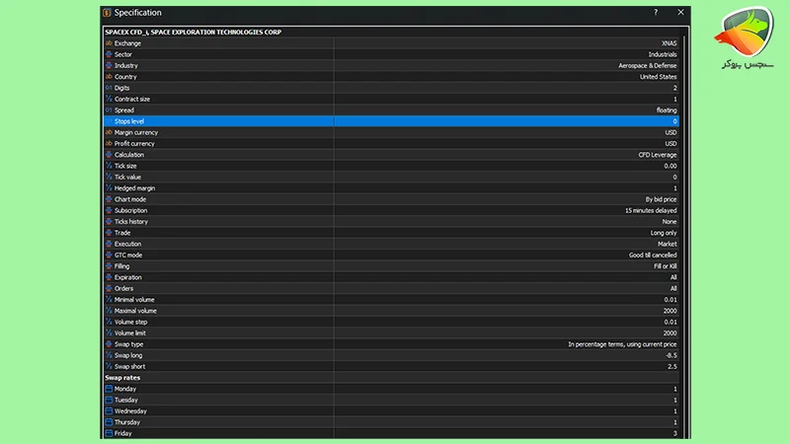Select the Volume limit row label
This screenshot has width=790, height=444.
pos(129,333)
